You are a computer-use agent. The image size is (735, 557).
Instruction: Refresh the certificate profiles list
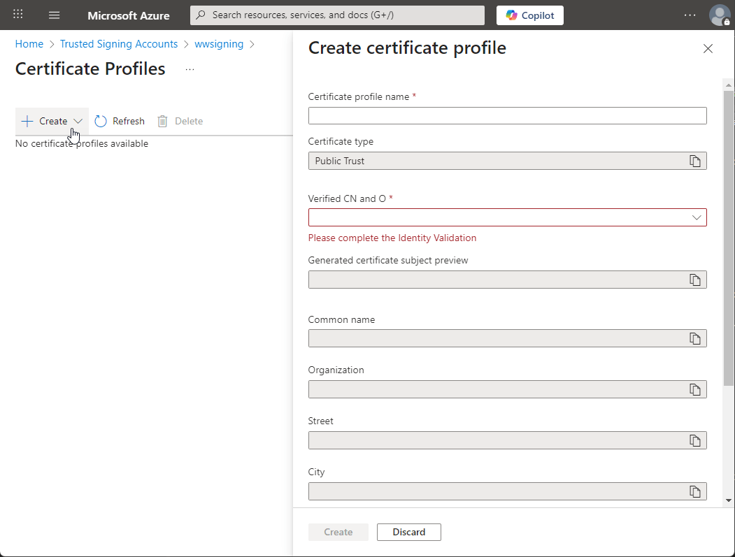point(119,120)
